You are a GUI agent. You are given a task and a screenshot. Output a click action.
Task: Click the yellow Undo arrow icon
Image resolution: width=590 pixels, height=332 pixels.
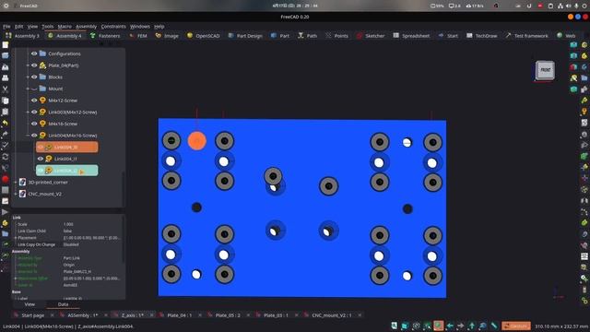click(x=6, y=123)
